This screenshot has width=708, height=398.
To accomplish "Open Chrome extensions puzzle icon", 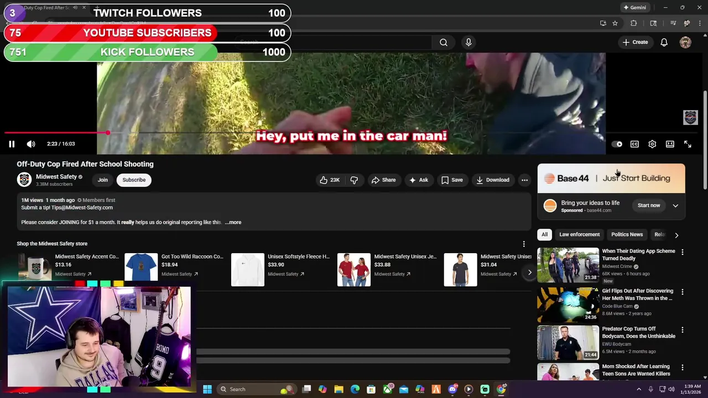I will coord(634,23).
